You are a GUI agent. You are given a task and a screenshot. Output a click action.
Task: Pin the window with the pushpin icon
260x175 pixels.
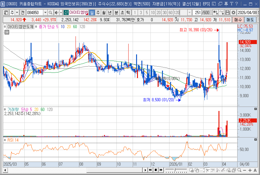click(x=226, y=4)
